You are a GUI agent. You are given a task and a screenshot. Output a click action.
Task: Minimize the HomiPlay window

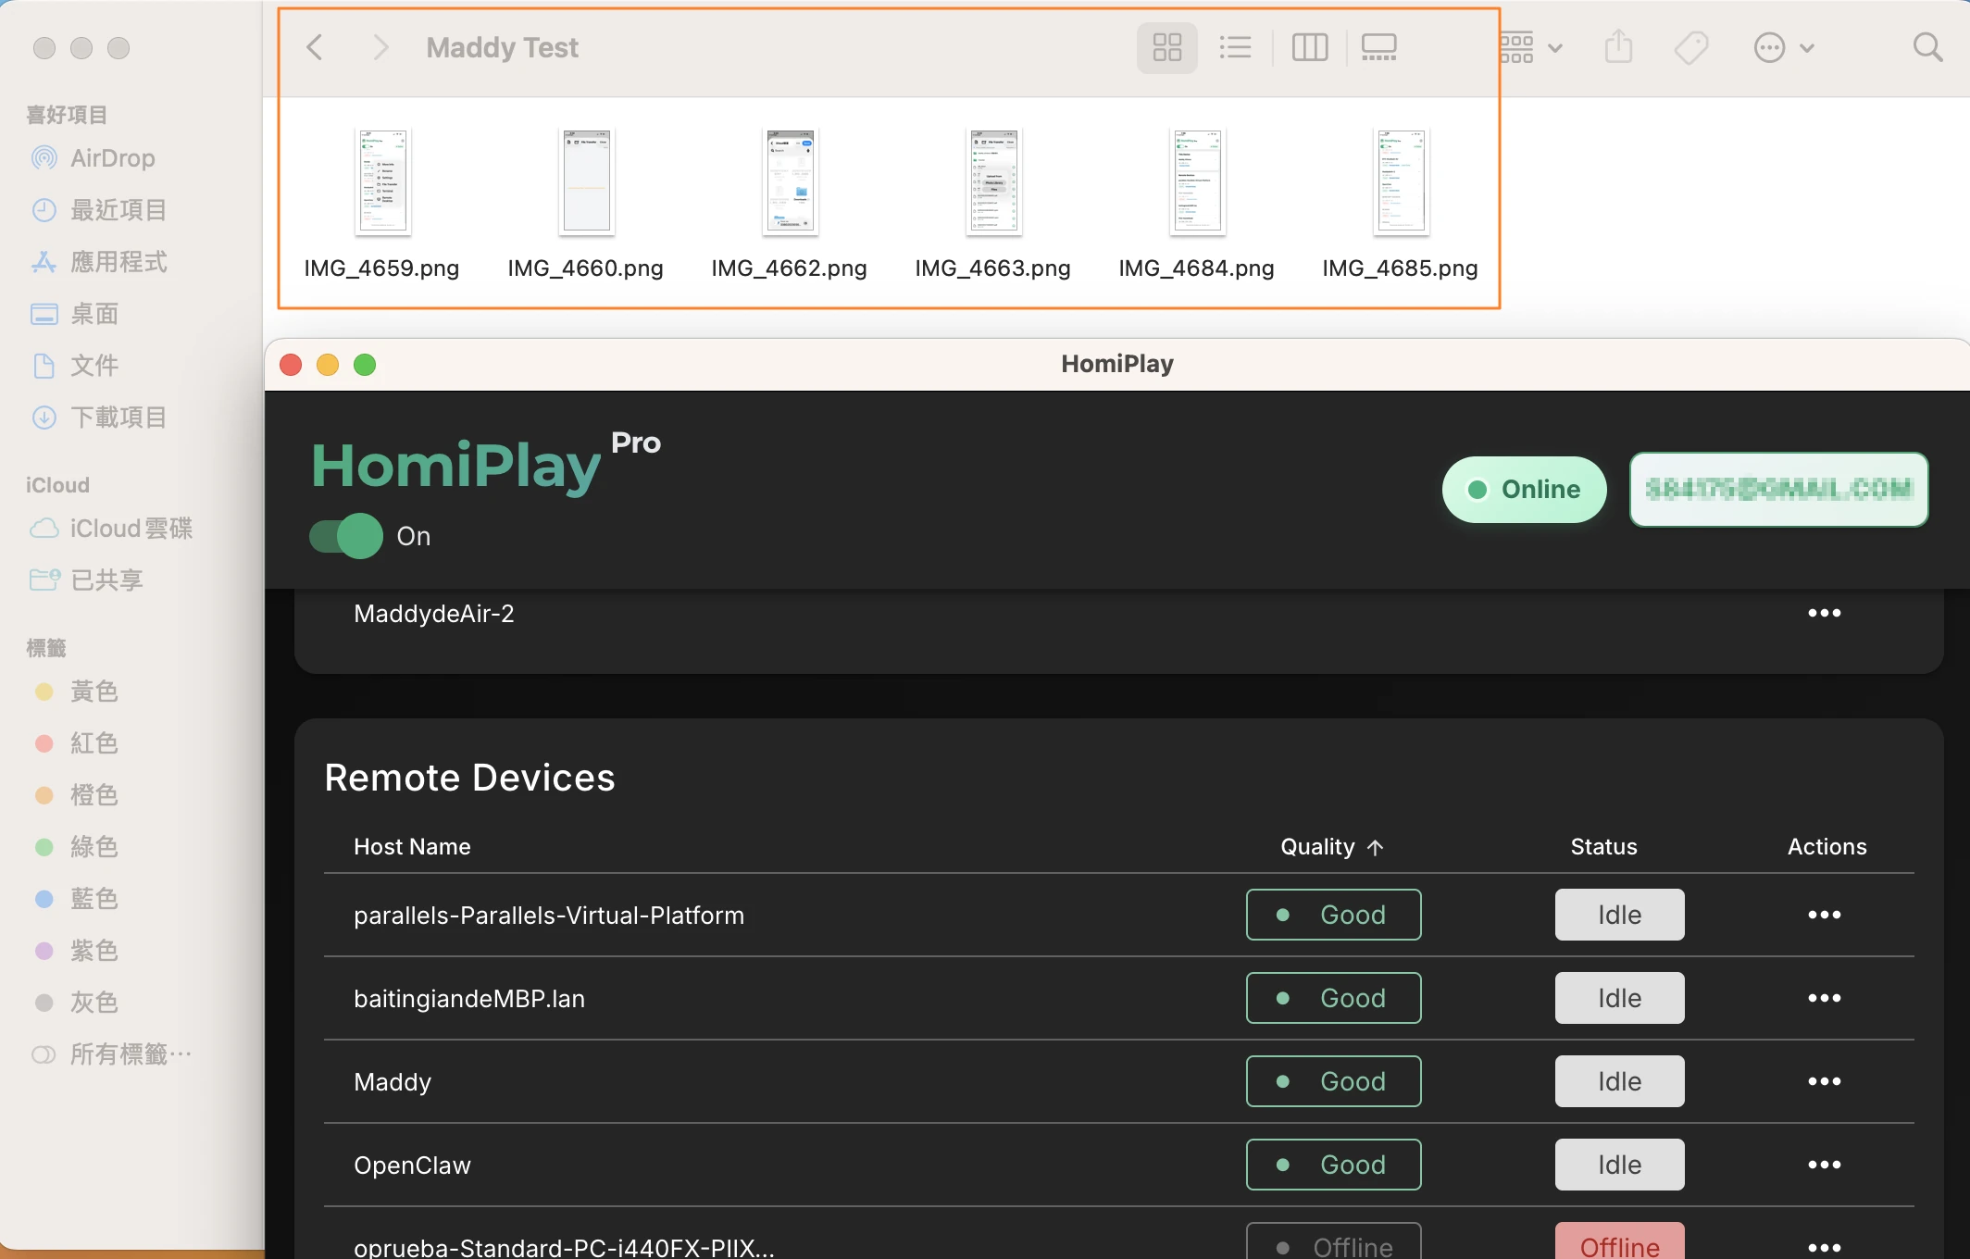(x=328, y=365)
